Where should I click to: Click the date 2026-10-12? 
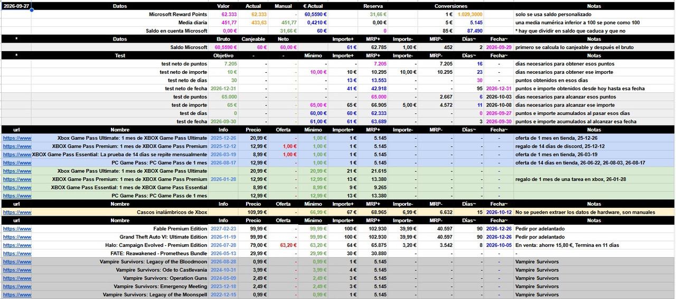499,213
